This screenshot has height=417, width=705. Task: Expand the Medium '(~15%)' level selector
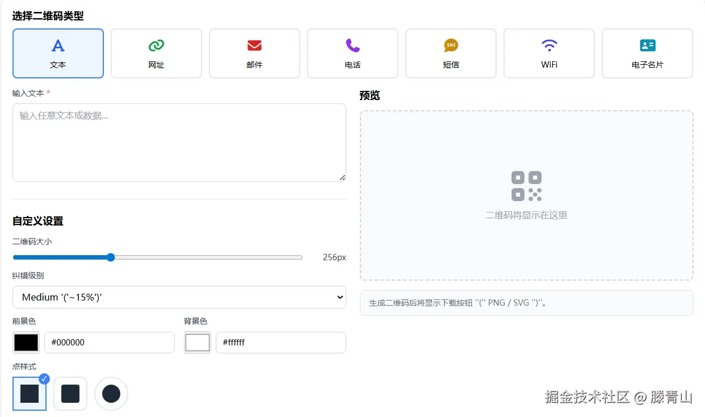[x=179, y=297]
